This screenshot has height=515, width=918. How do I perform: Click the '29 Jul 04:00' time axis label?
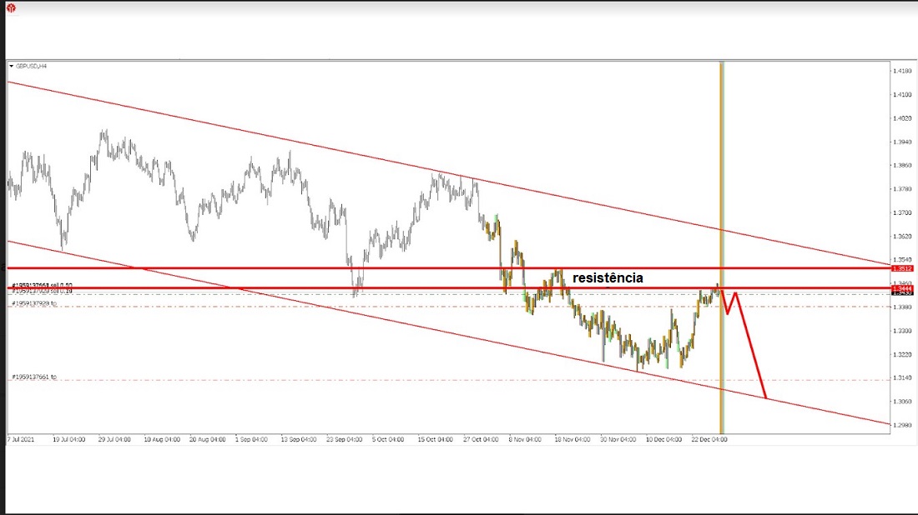[x=115, y=439]
